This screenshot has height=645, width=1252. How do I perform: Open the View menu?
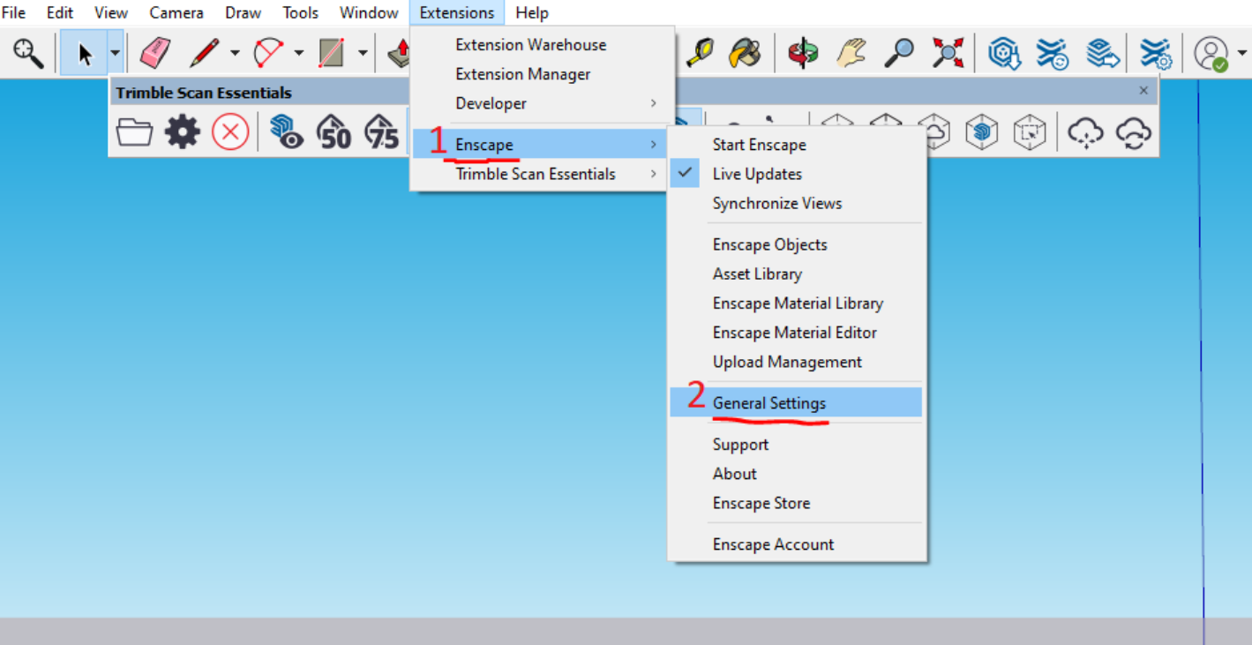pyautogui.click(x=111, y=12)
